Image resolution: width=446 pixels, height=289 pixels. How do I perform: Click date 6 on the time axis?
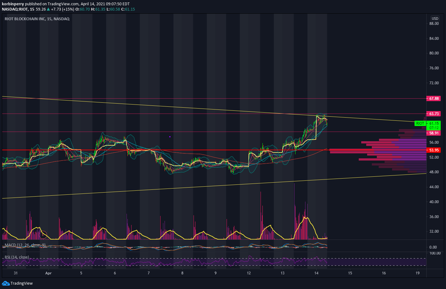(115, 273)
